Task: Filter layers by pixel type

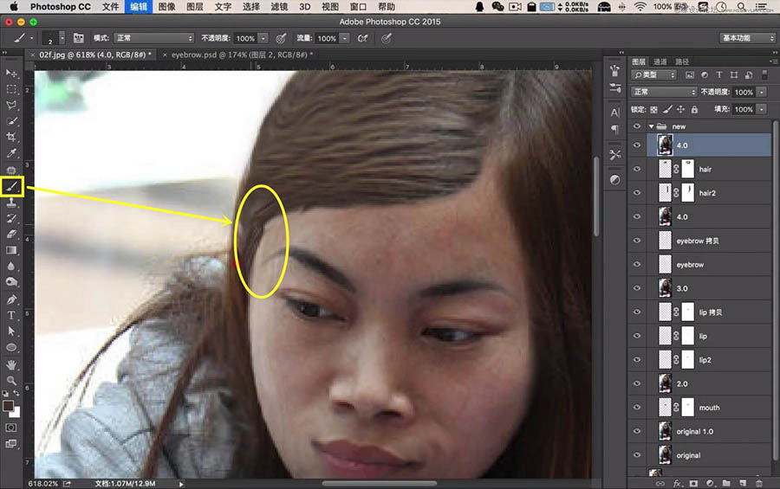Action: coord(690,75)
